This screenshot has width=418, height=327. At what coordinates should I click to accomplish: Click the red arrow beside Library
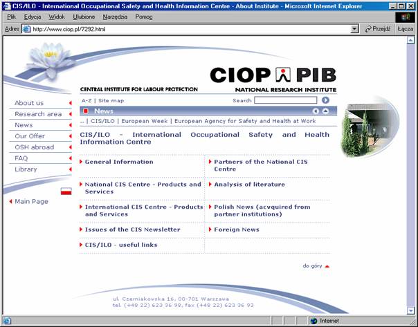(71, 169)
